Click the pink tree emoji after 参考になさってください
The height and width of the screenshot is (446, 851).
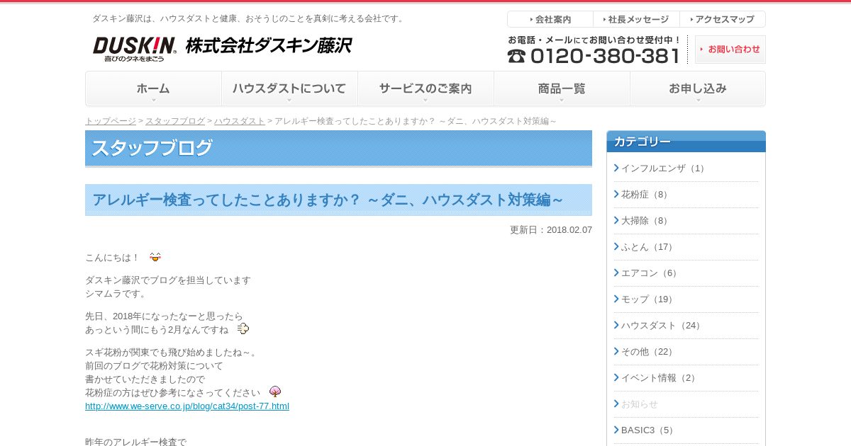[x=275, y=391]
